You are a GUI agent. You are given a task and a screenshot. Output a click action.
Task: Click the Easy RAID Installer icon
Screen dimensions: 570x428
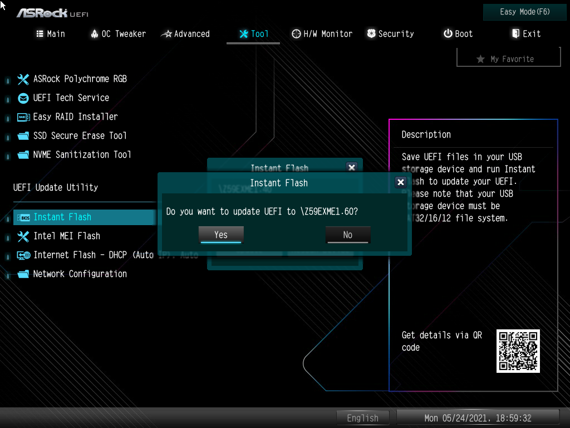[23, 117]
